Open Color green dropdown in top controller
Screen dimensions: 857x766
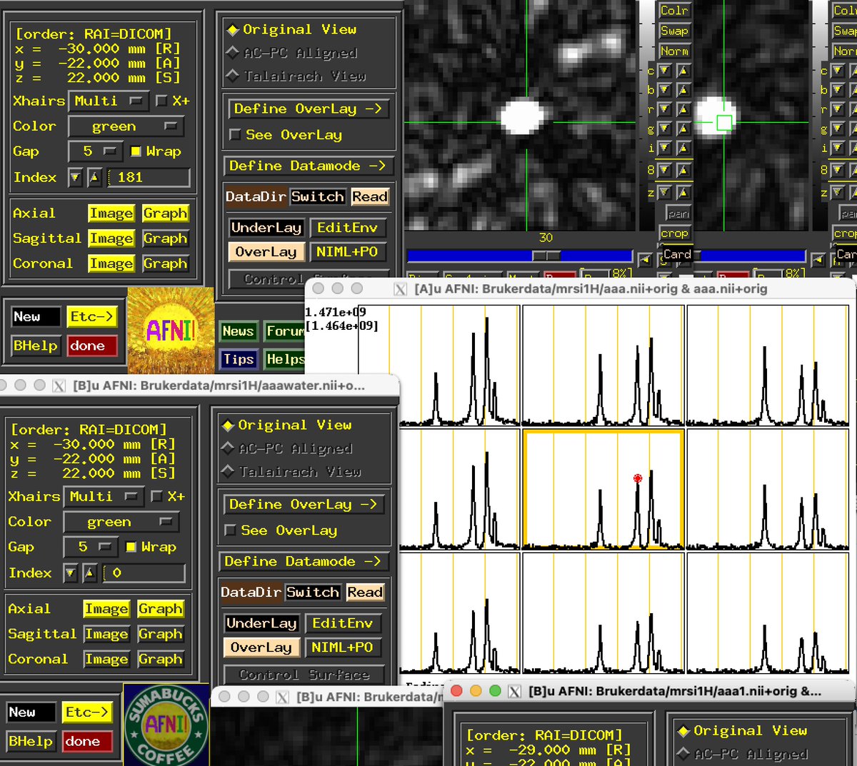tap(126, 126)
